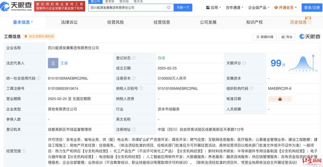The width and height of the screenshot is (323, 167).
Task: Switch to the 公司发展 tab
Action: click(208, 22)
